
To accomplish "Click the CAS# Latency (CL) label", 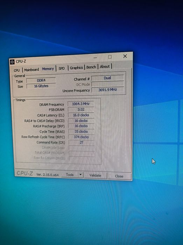I will [x=51, y=115].
